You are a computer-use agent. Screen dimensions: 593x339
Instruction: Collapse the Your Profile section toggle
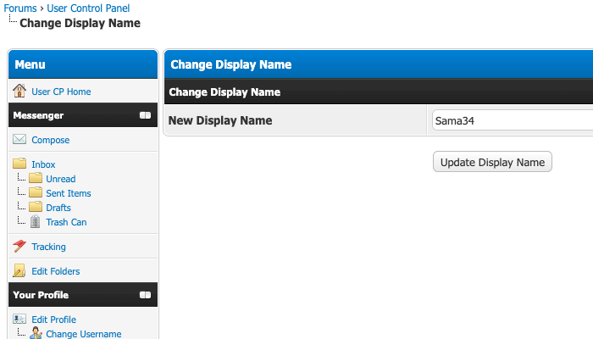tap(145, 295)
